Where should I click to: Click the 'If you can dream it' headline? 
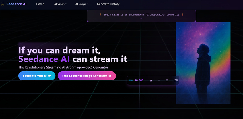coord(59,50)
